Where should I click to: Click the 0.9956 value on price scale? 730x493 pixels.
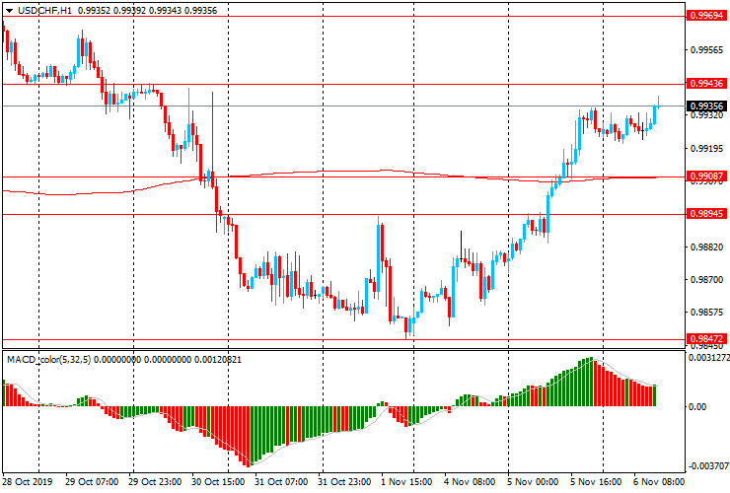tap(704, 48)
